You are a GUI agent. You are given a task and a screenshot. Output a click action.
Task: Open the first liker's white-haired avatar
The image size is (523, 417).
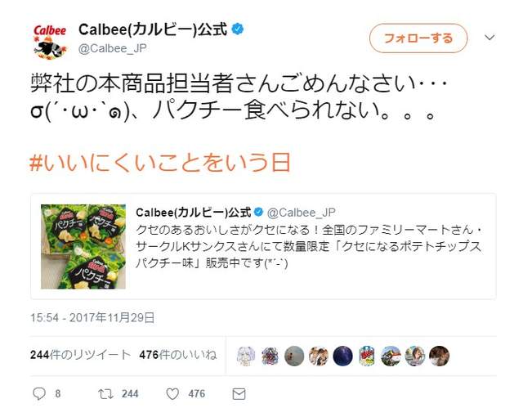click(246, 356)
